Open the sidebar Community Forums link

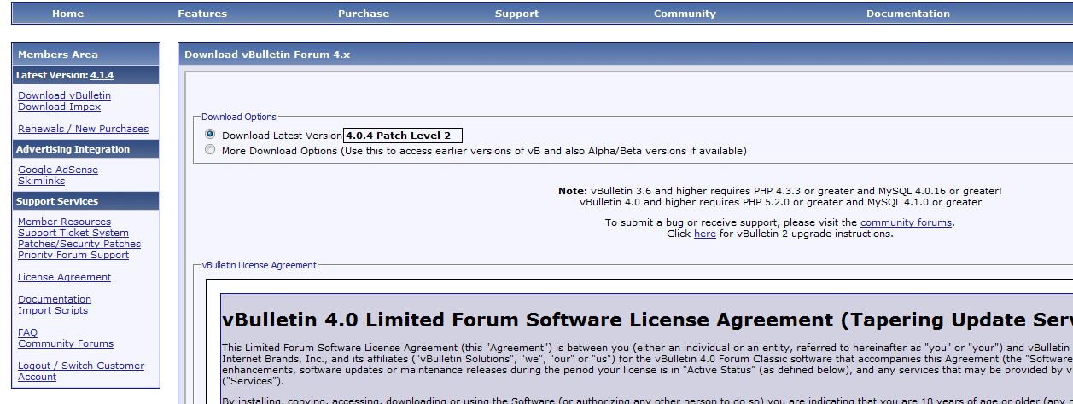tap(66, 343)
